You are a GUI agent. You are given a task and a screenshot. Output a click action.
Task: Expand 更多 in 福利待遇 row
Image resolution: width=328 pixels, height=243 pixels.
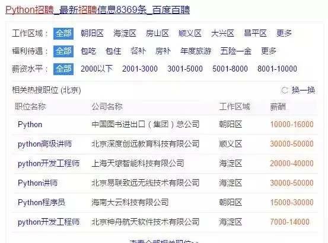[269, 51]
